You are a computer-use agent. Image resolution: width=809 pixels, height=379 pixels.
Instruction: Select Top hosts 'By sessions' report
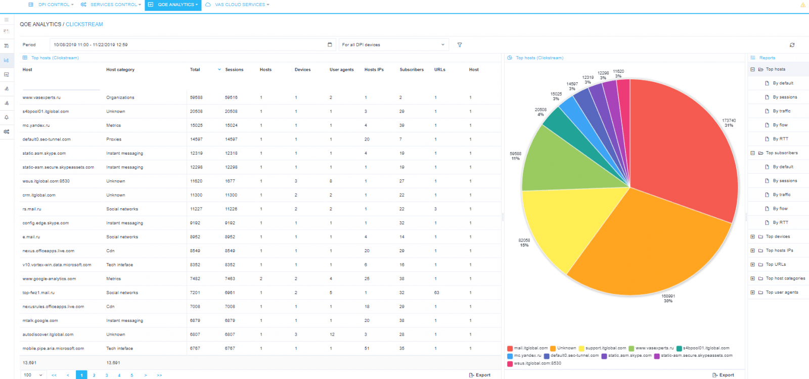coord(785,97)
